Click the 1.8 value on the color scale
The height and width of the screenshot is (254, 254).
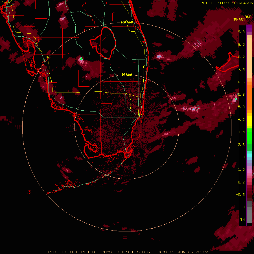(241, 157)
